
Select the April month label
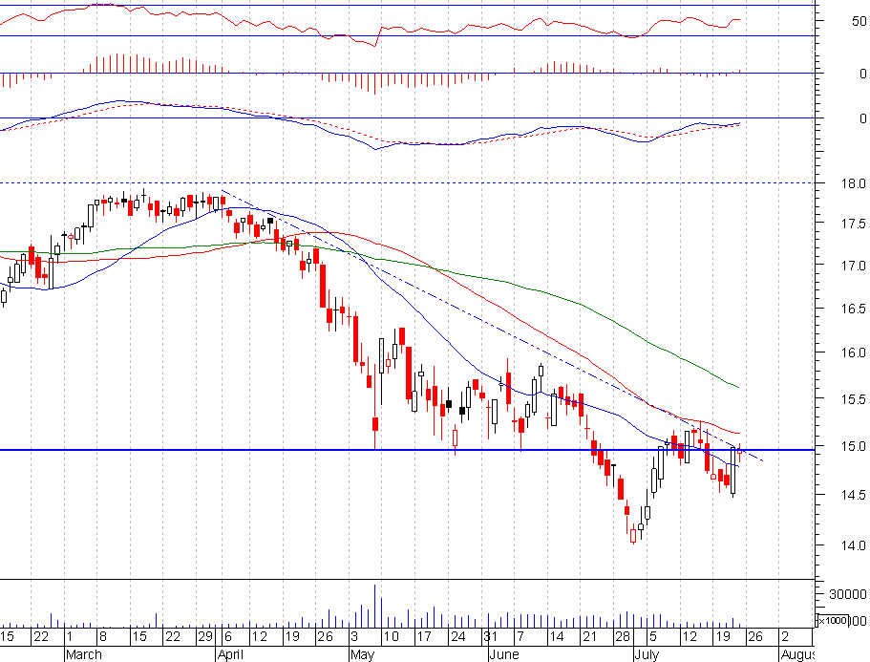231,654
